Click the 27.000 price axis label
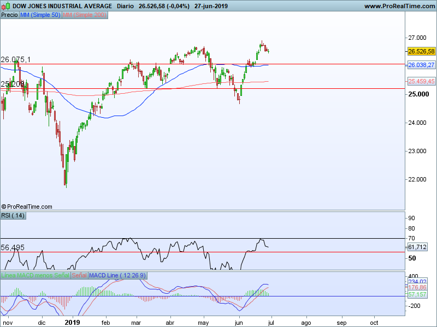This screenshot has height=327, width=437. (x=417, y=38)
